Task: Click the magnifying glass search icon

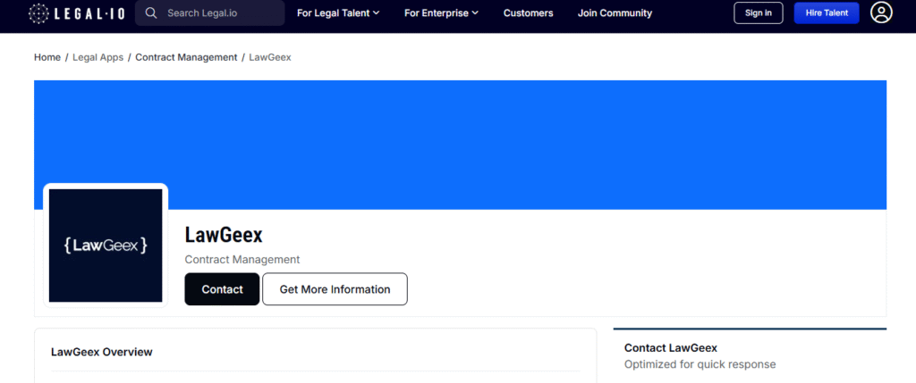Action: point(151,13)
